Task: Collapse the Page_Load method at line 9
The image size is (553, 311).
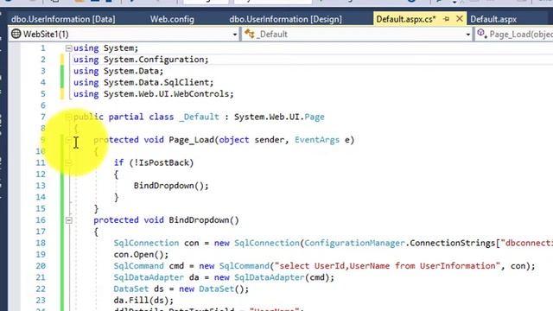Action: point(69,140)
